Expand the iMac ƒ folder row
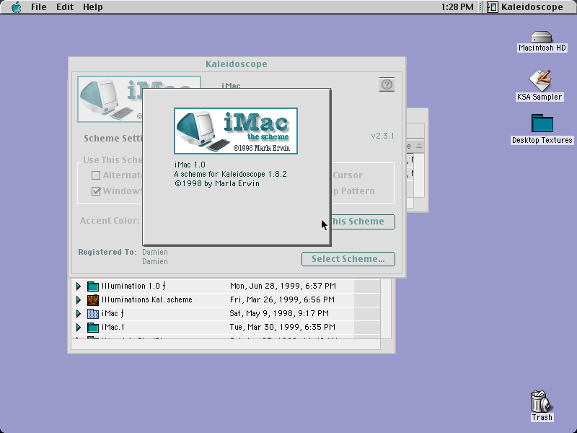This screenshot has width=577, height=433. tap(79, 313)
